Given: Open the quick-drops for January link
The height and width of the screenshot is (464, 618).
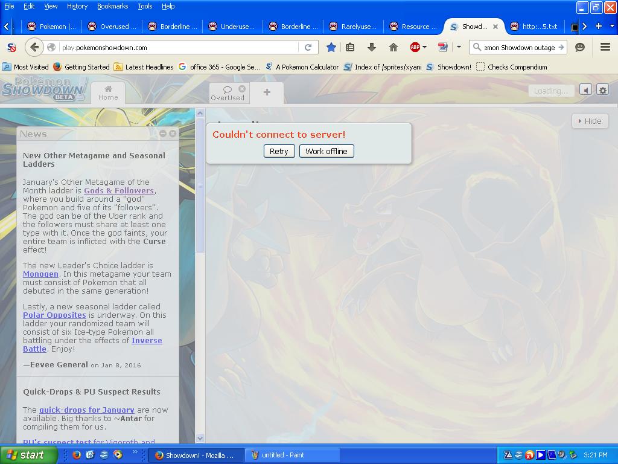Looking at the screenshot, I should (x=87, y=410).
